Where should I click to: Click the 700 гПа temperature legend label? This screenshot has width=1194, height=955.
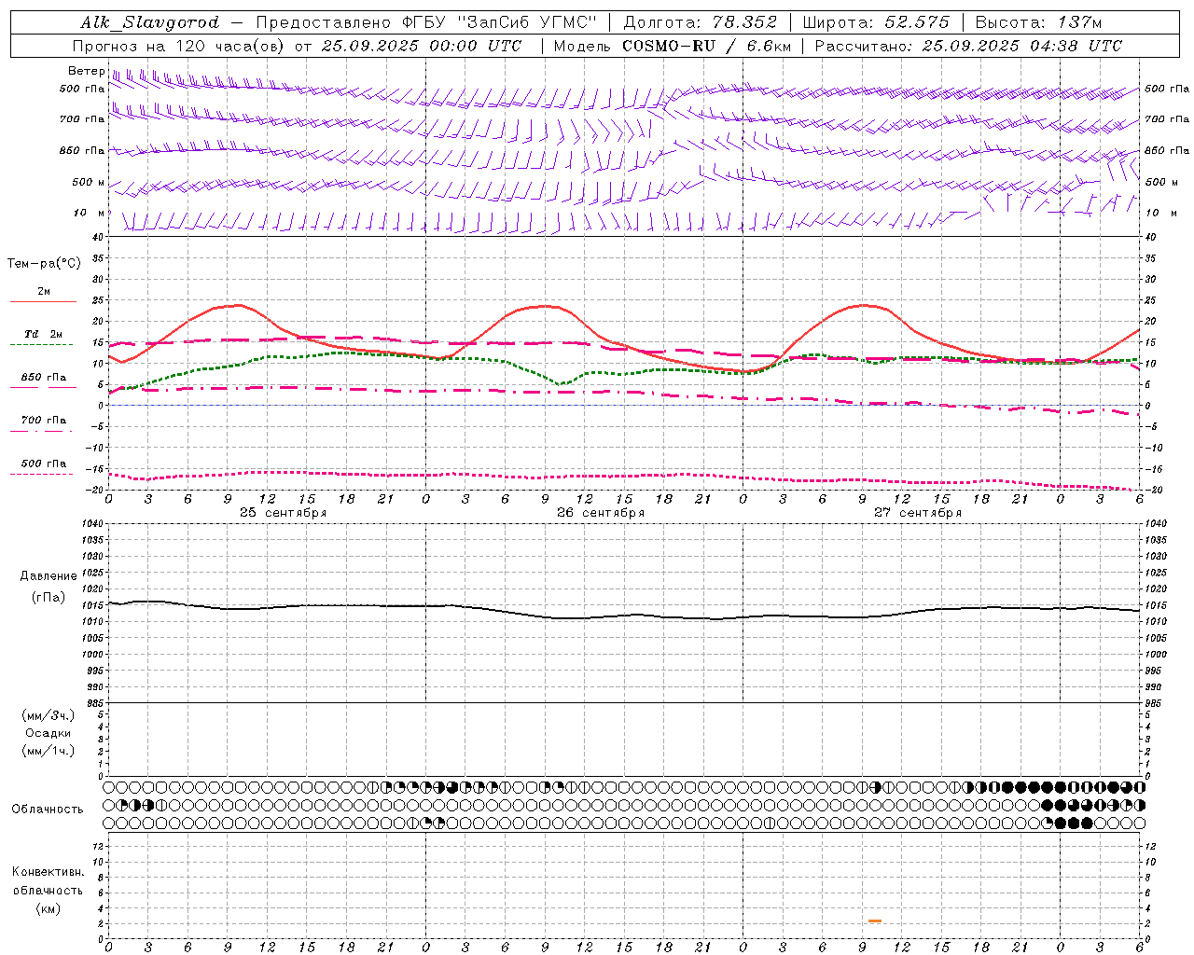44,421
